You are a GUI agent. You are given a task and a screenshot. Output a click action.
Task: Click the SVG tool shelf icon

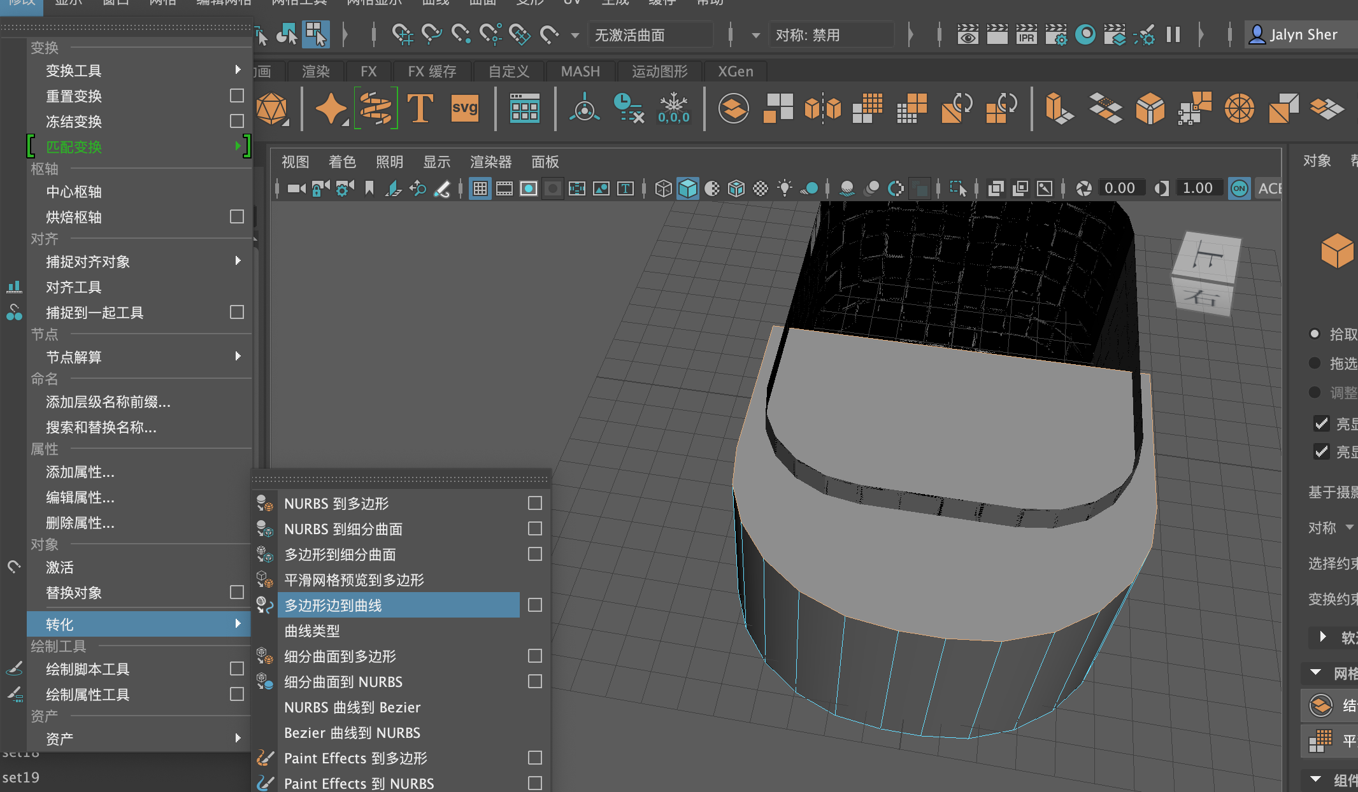[x=464, y=108]
